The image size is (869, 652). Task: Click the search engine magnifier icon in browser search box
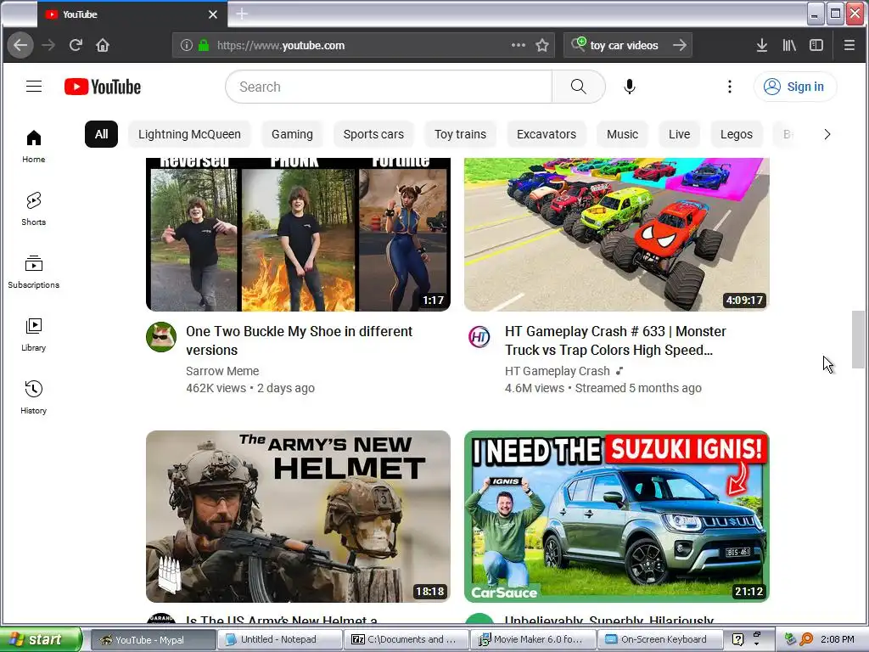[x=578, y=44]
